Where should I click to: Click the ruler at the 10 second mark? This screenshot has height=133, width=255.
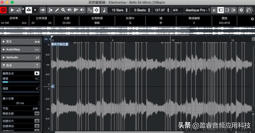[170, 39]
